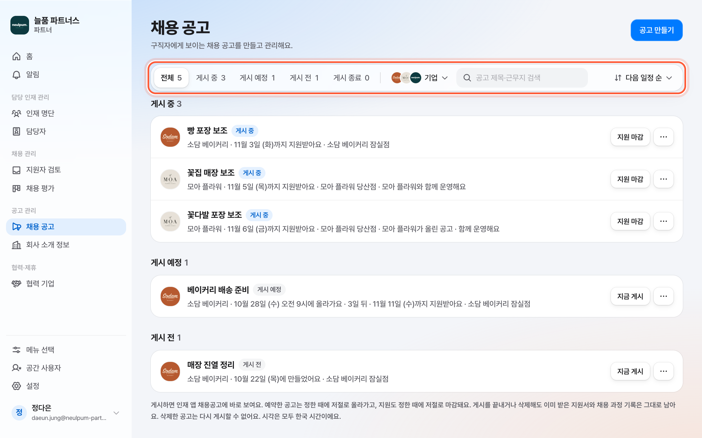Click 지원 마감 for 꽃집 매장 보조

tap(630, 179)
